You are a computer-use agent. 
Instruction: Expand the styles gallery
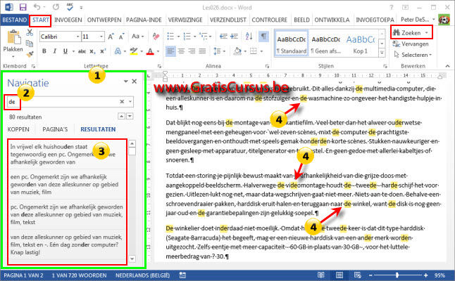[382, 53]
